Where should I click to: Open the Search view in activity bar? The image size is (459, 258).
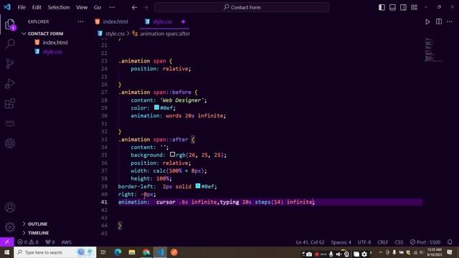[x=10, y=44]
